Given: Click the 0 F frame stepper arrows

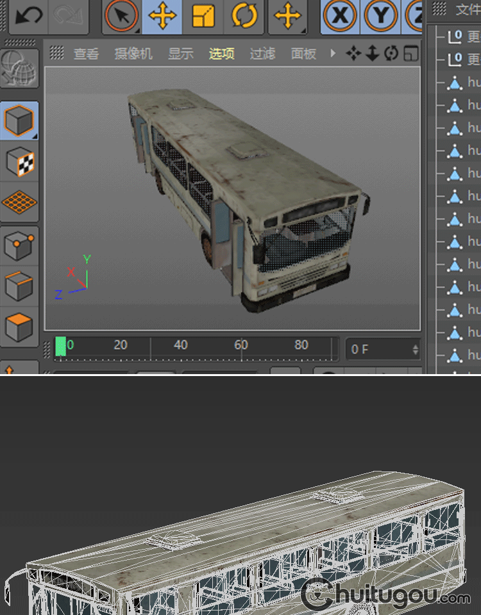Looking at the screenshot, I should click(415, 350).
